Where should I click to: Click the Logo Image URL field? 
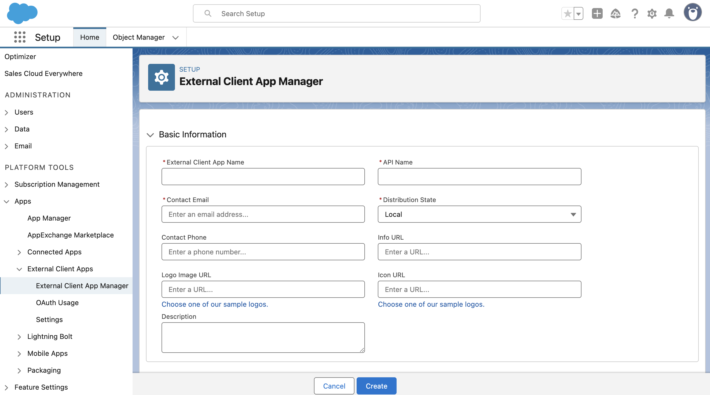(263, 289)
